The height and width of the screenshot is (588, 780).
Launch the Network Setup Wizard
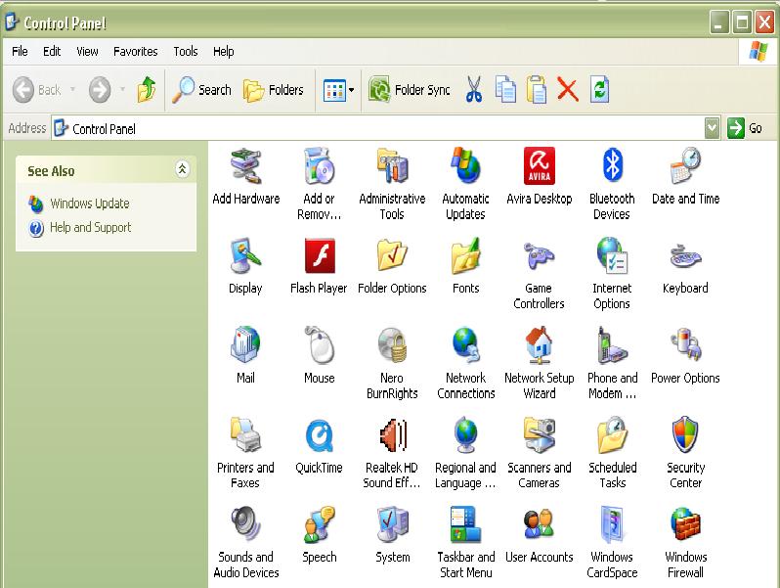tap(540, 363)
